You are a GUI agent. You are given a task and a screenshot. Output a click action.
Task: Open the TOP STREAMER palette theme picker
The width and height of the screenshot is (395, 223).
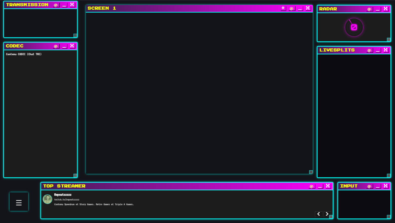click(311, 186)
